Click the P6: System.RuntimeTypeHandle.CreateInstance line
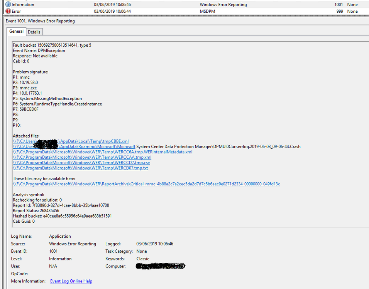 point(57,104)
